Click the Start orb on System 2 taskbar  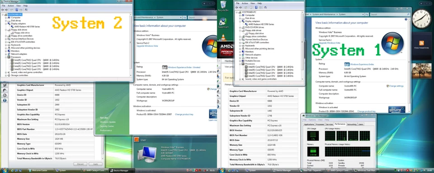tap(5, 170)
